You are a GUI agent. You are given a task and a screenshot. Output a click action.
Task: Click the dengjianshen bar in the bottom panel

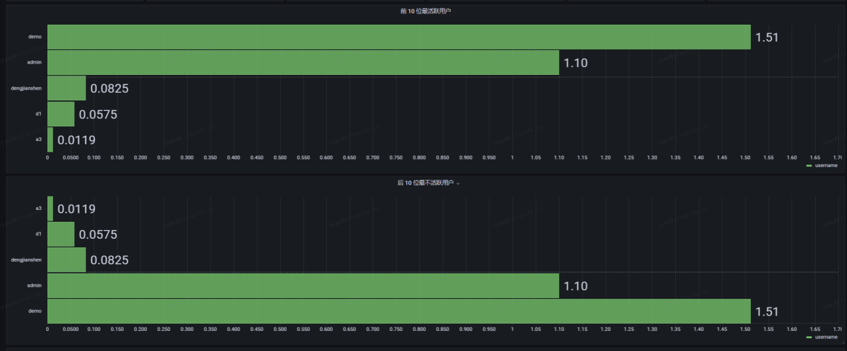pyautogui.click(x=66, y=260)
